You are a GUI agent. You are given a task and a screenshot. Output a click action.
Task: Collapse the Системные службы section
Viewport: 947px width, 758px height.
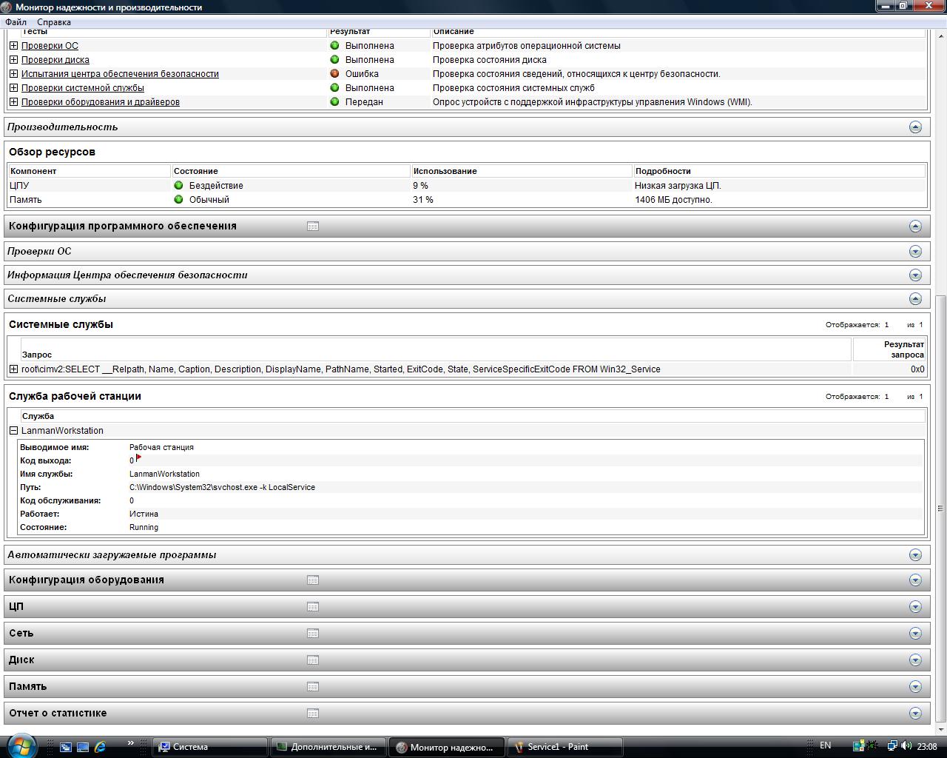(x=915, y=299)
